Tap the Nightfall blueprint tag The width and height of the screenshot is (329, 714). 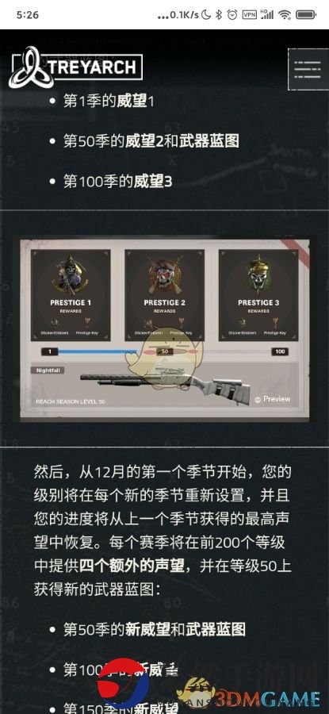(48, 370)
